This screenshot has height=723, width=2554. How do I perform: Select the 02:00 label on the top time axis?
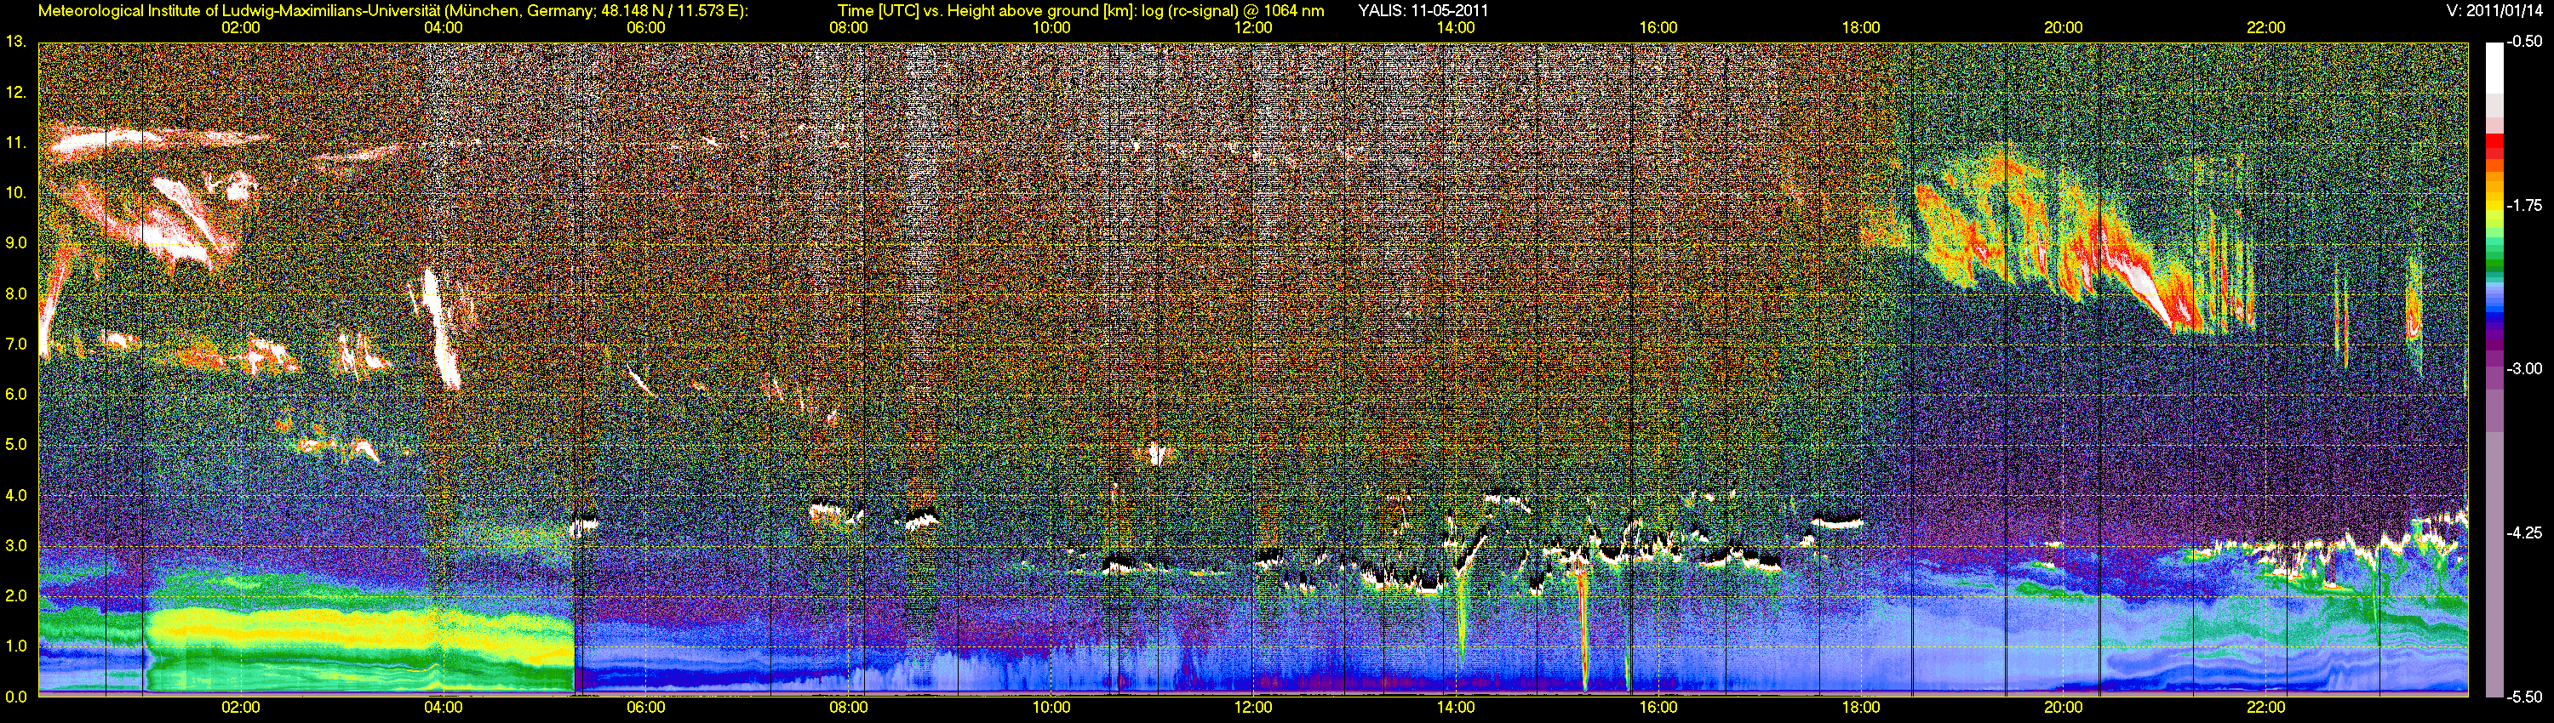pos(240,28)
